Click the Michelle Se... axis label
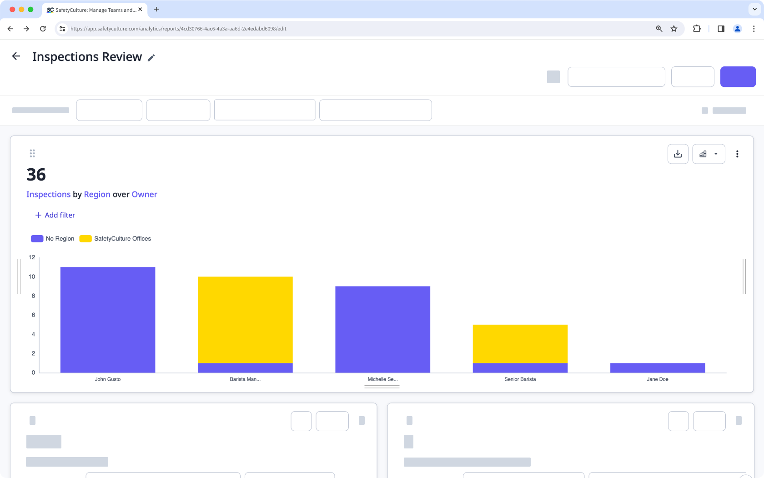 [382, 379]
